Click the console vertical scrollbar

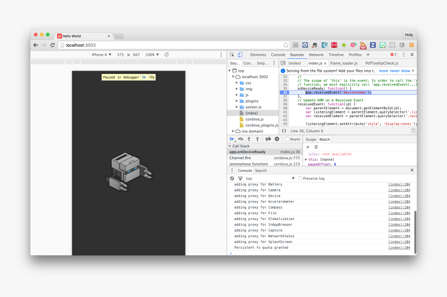[415, 231]
